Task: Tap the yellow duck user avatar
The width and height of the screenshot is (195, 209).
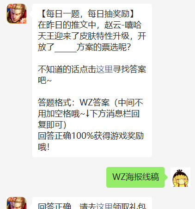Action: [180, 177]
